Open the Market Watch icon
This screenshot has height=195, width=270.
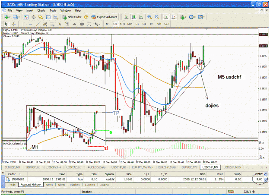coord(26,17)
